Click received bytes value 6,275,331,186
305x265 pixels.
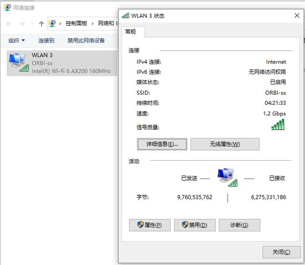coord(268,197)
